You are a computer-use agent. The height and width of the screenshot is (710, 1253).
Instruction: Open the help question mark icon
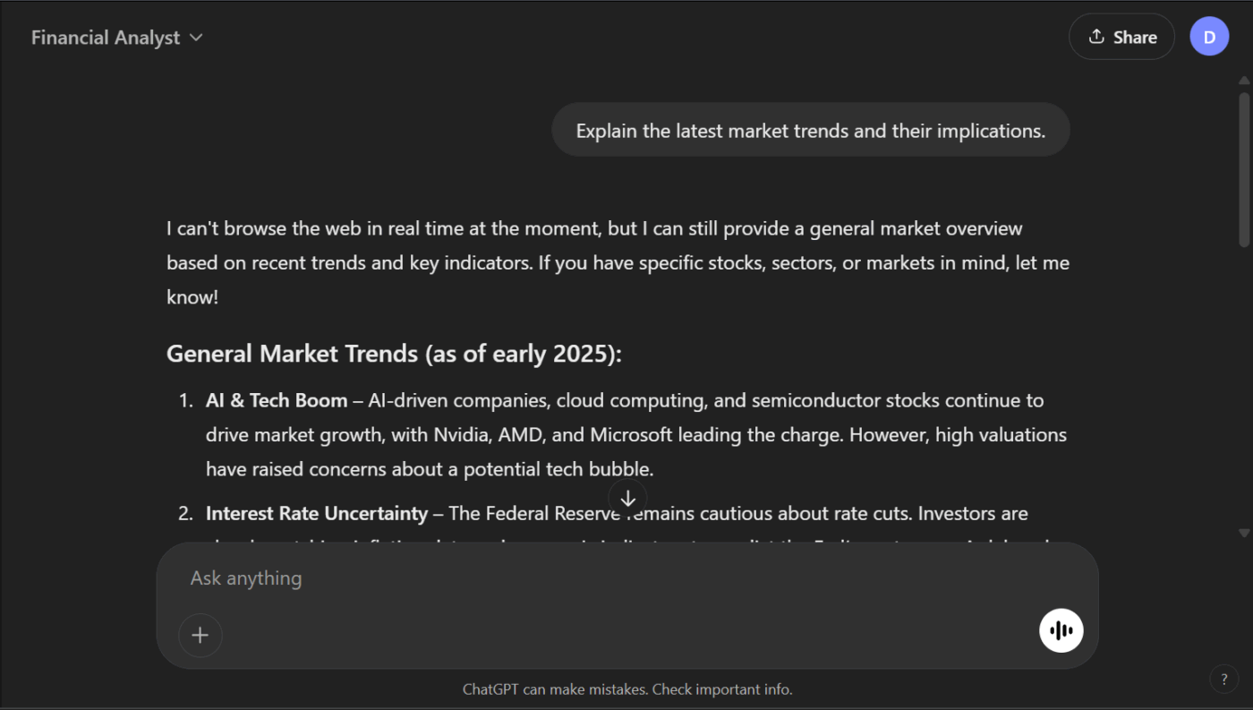coord(1223,679)
